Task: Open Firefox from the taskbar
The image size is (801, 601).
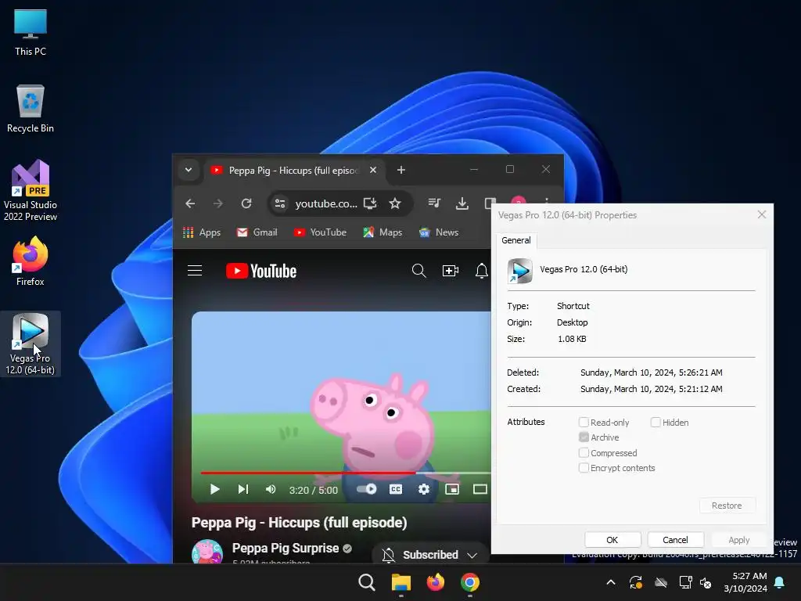Action: [x=435, y=582]
